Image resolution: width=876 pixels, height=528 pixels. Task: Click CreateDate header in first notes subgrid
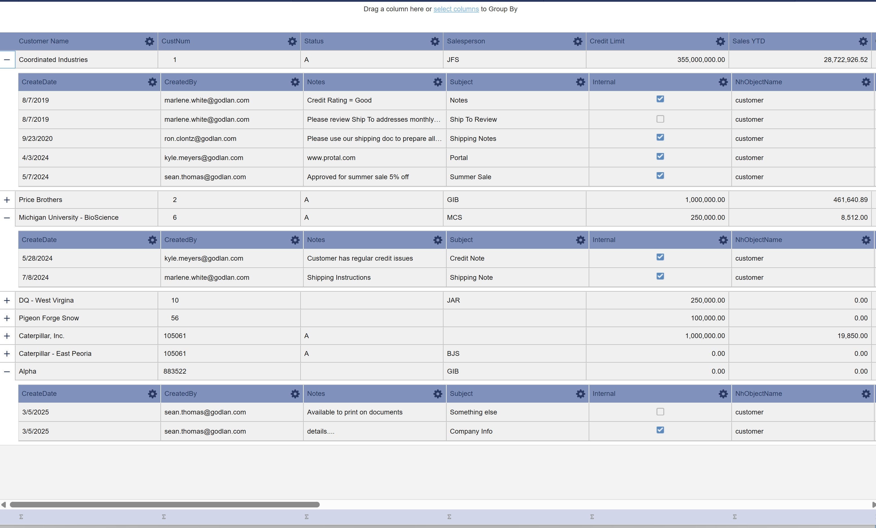click(x=39, y=82)
